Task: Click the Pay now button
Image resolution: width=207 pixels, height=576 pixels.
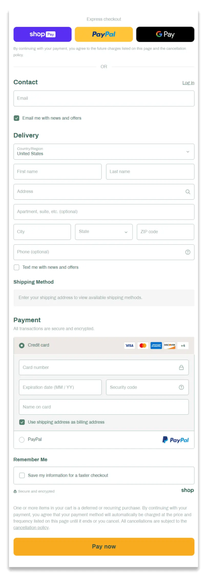Action: pos(104,546)
